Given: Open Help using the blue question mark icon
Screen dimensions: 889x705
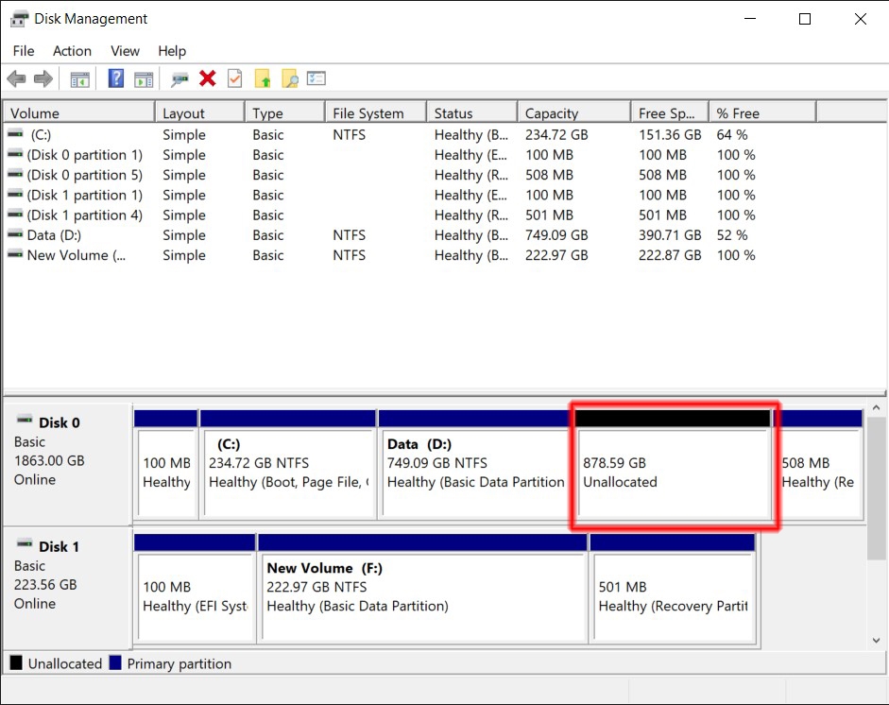Looking at the screenshot, I should tap(115, 78).
